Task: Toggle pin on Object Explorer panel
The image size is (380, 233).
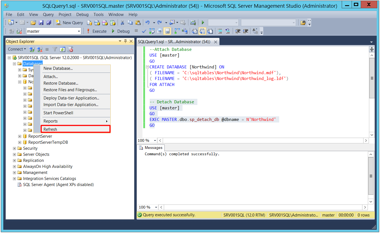Action: pyautogui.click(x=125, y=41)
